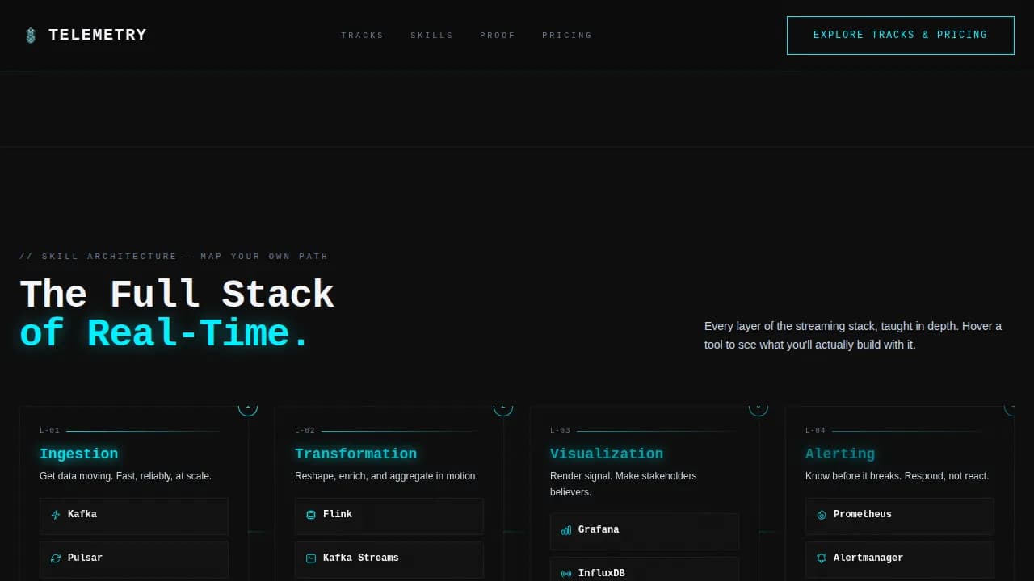Click 'Know before it breaks' description
Image resolution: width=1034 pixels, height=581 pixels.
point(897,476)
